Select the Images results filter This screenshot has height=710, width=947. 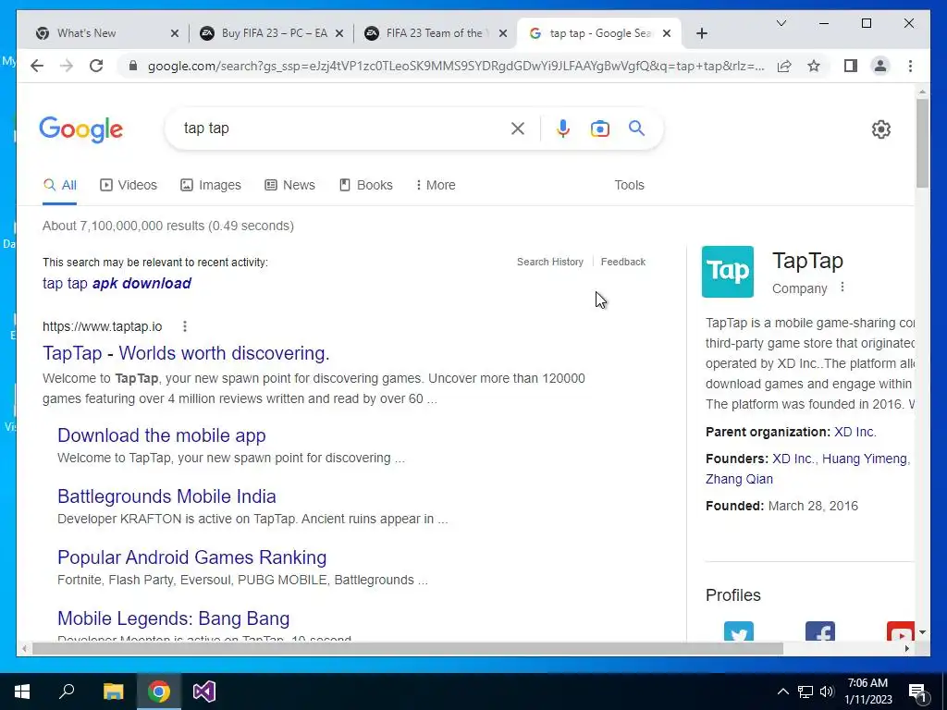pyautogui.click(x=211, y=185)
